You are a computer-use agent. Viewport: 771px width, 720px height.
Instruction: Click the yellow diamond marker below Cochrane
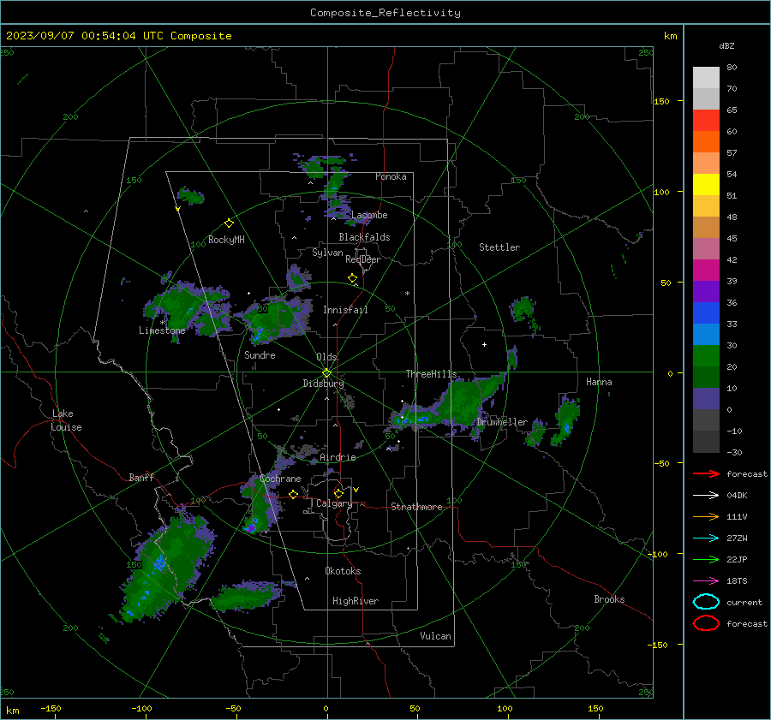pyautogui.click(x=294, y=494)
